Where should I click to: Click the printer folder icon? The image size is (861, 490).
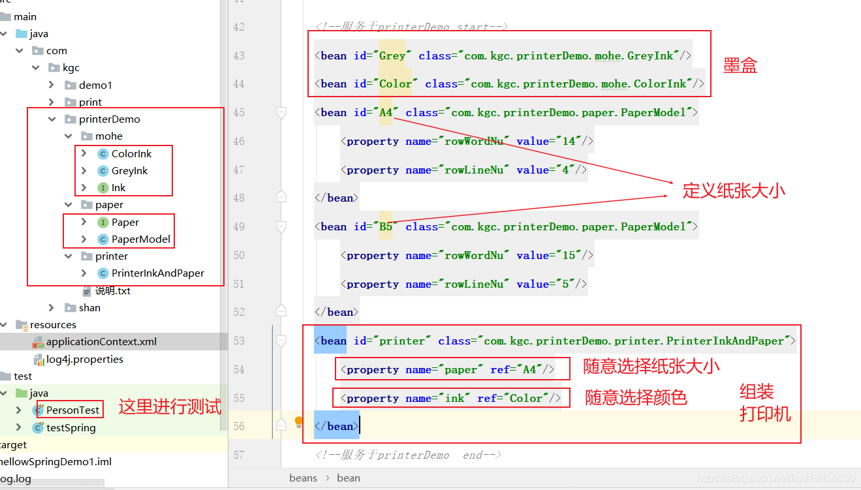point(86,256)
